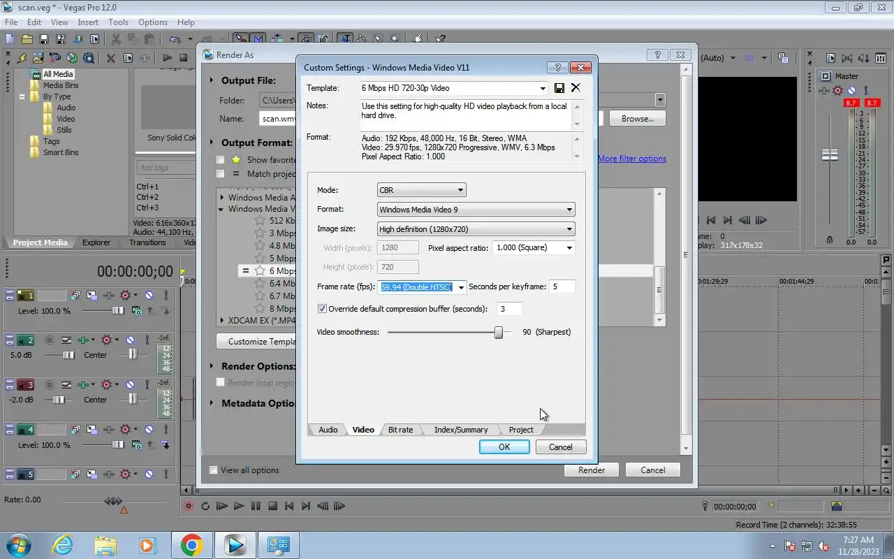
Task: Open the Tools menu
Action: [x=118, y=22]
